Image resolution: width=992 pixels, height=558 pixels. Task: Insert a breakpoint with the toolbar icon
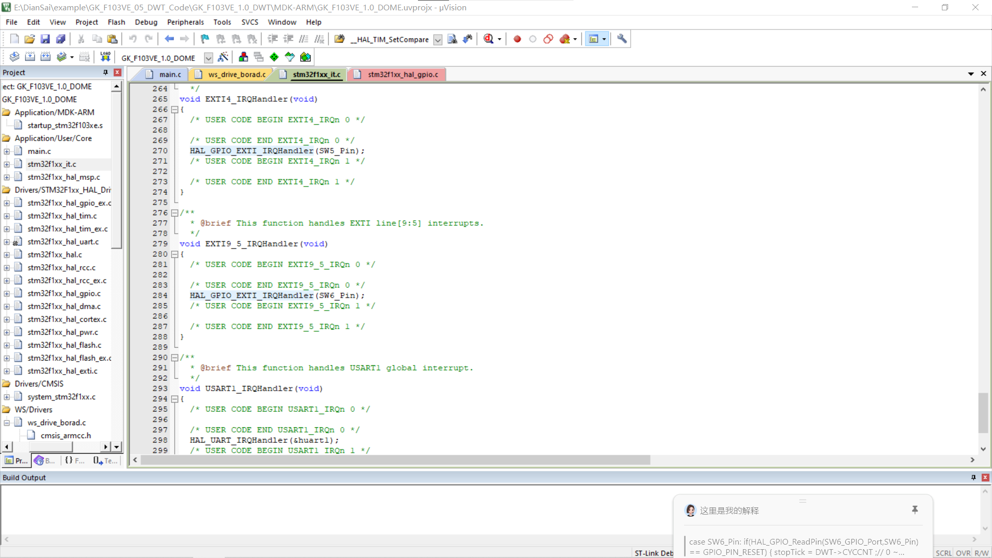(517, 39)
